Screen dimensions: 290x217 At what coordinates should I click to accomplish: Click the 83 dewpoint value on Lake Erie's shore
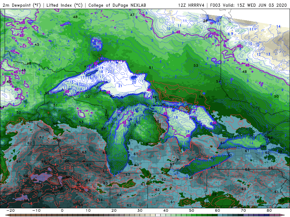click(213, 167)
